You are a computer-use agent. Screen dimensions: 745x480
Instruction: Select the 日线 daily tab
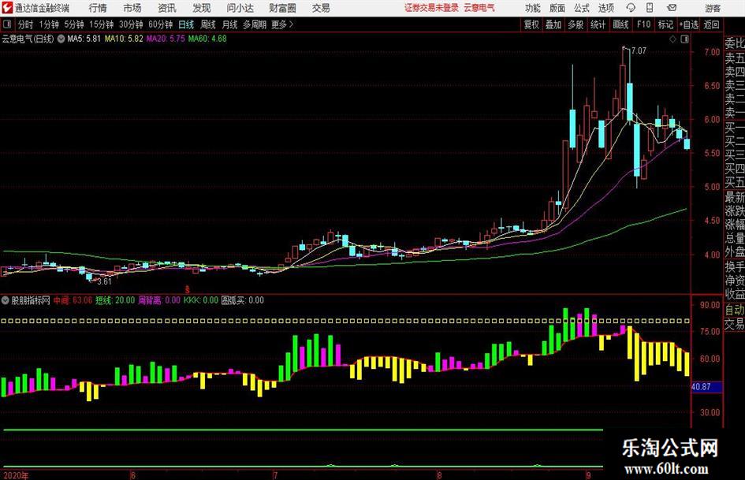tap(186, 24)
